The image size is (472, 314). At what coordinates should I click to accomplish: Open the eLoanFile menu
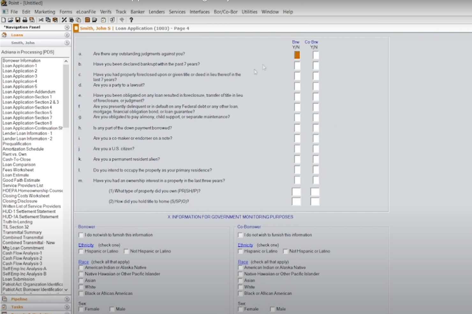(x=86, y=12)
